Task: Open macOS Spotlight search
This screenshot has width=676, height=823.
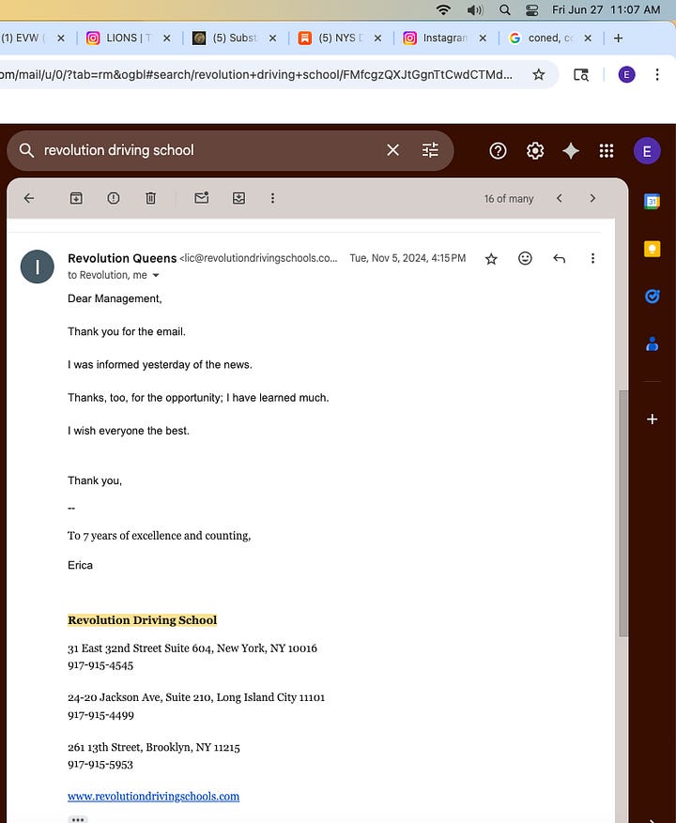Action: (x=505, y=9)
